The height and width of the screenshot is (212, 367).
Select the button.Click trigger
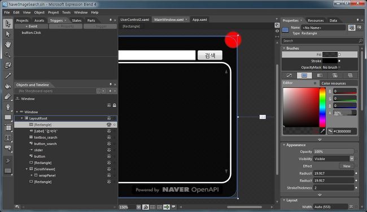pyautogui.click(x=31, y=33)
